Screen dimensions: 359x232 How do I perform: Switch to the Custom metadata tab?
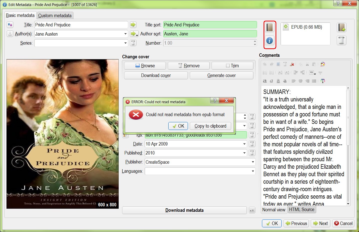pos(55,15)
